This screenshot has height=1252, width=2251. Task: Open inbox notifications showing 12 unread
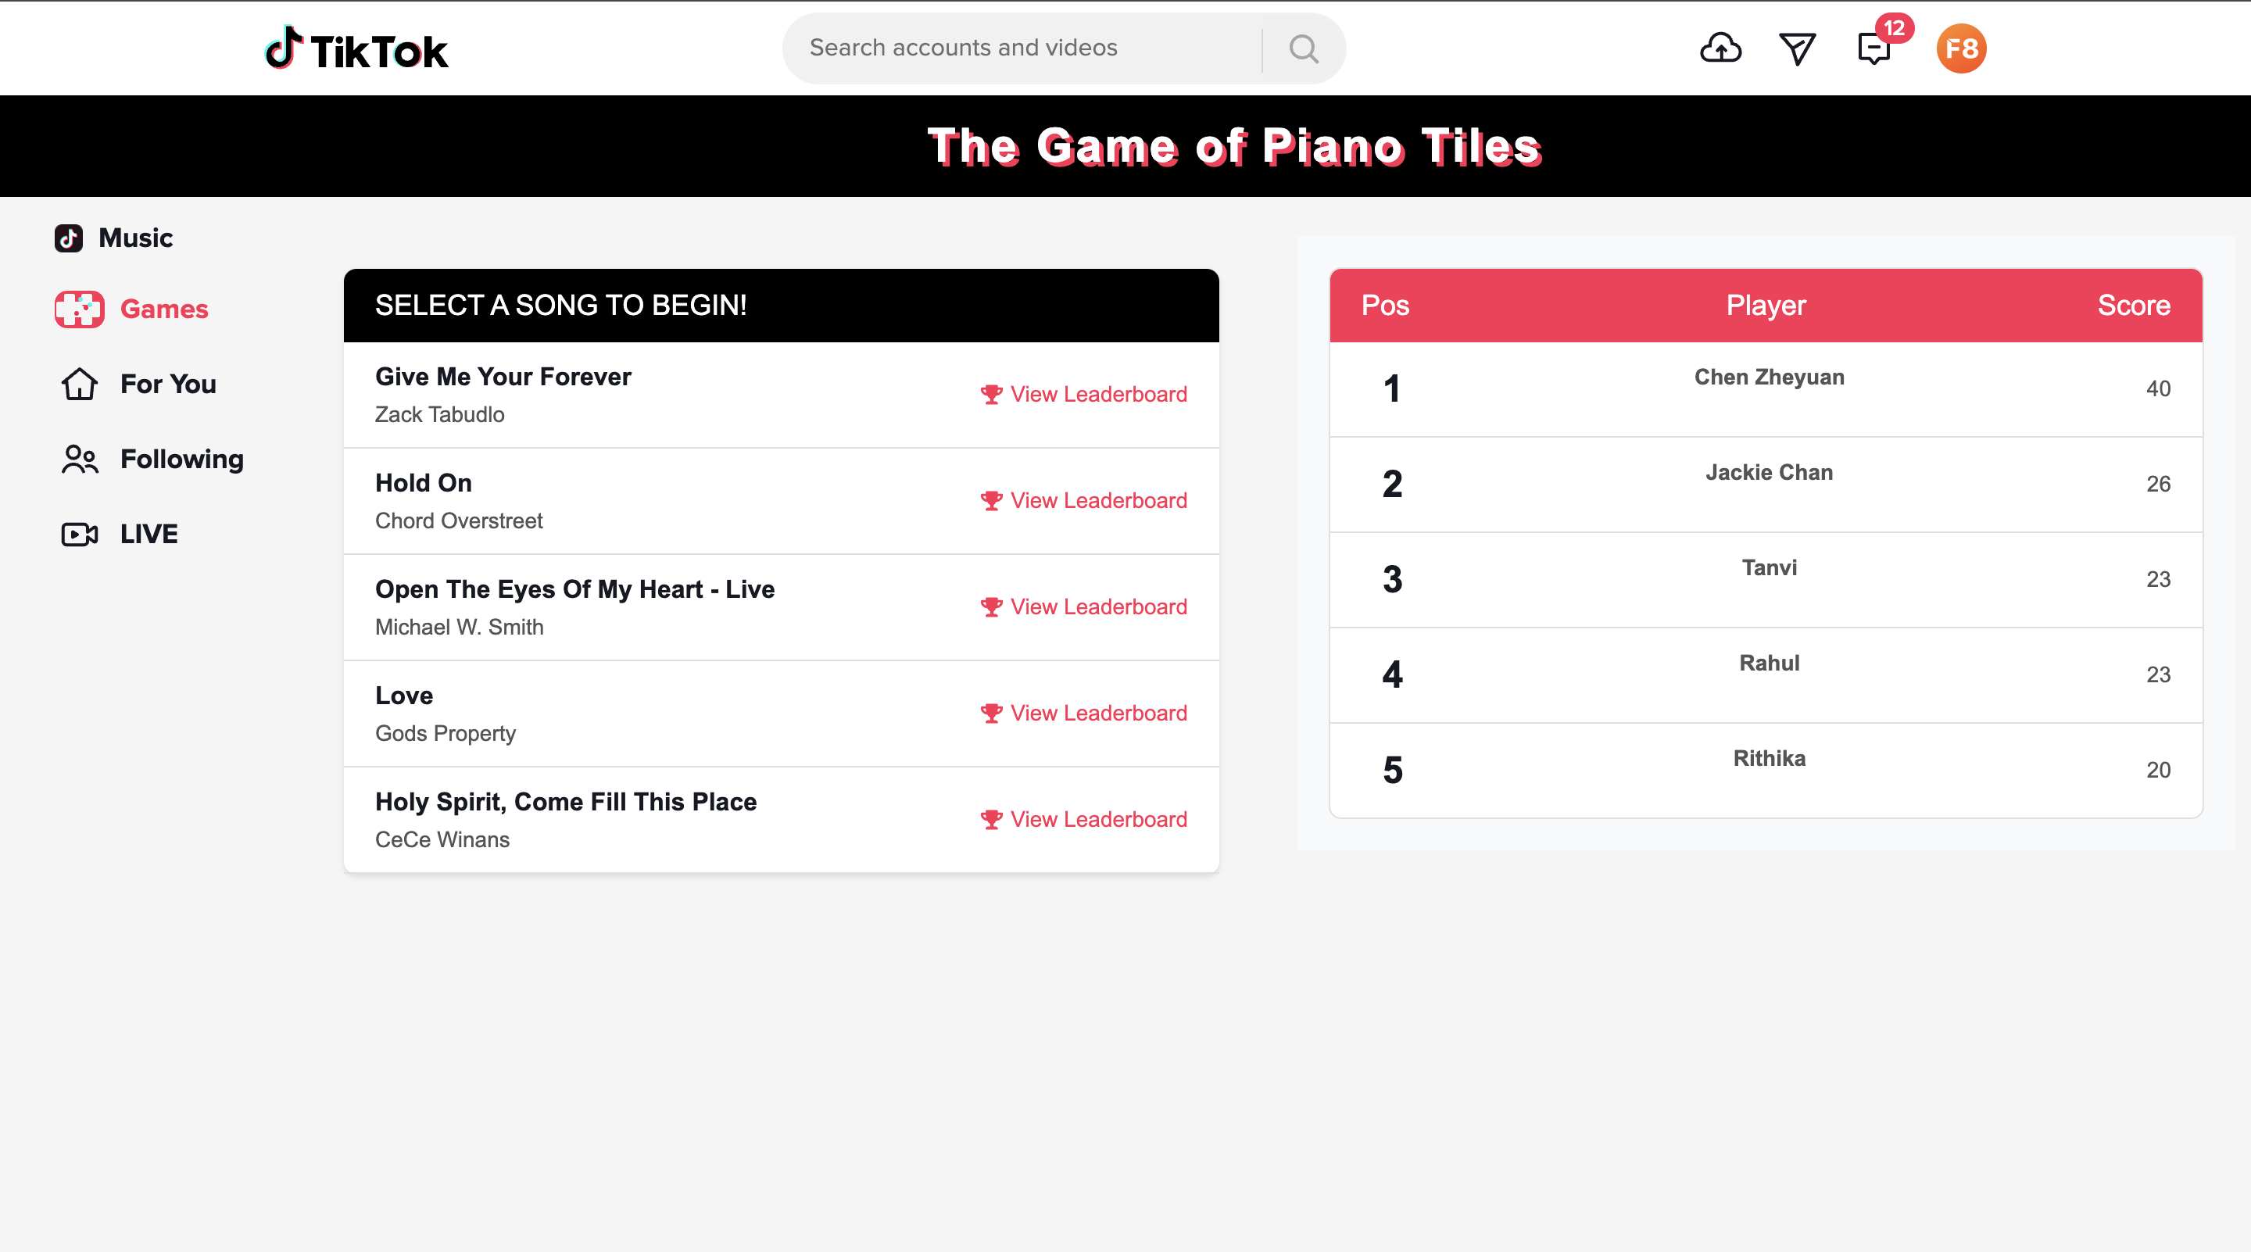tap(1873, 51)
